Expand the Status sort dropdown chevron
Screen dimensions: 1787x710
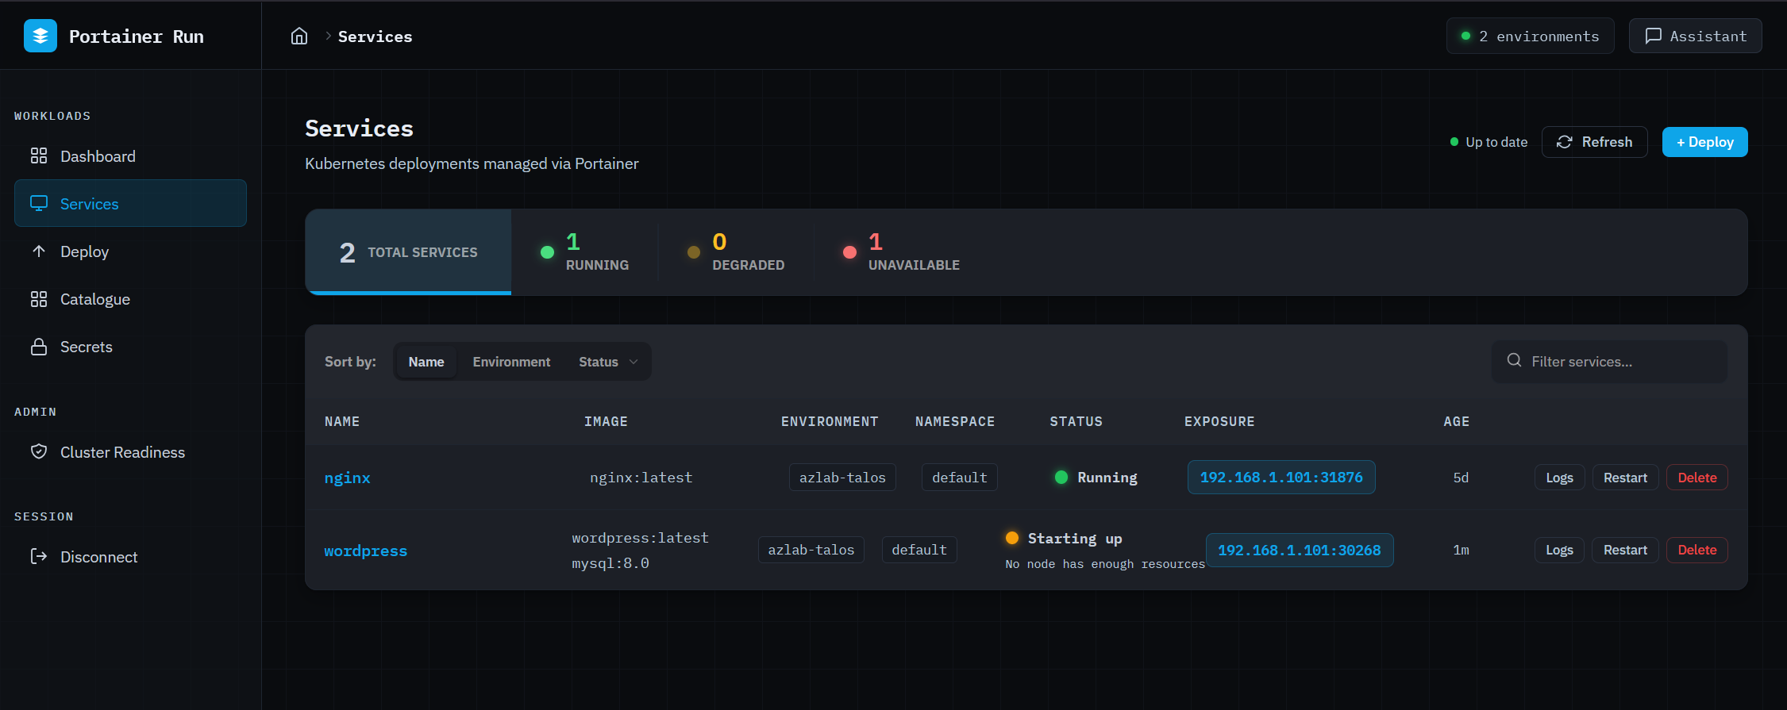tap(634, 362)
